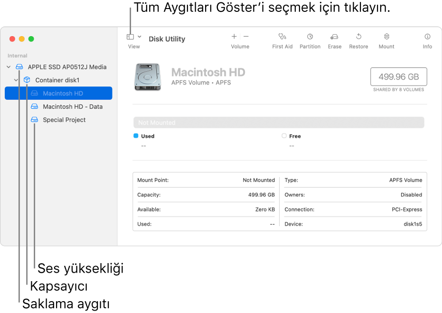
Task: Select the Macintosh HD volume icon in sidebar
Action: coord(34,93)
